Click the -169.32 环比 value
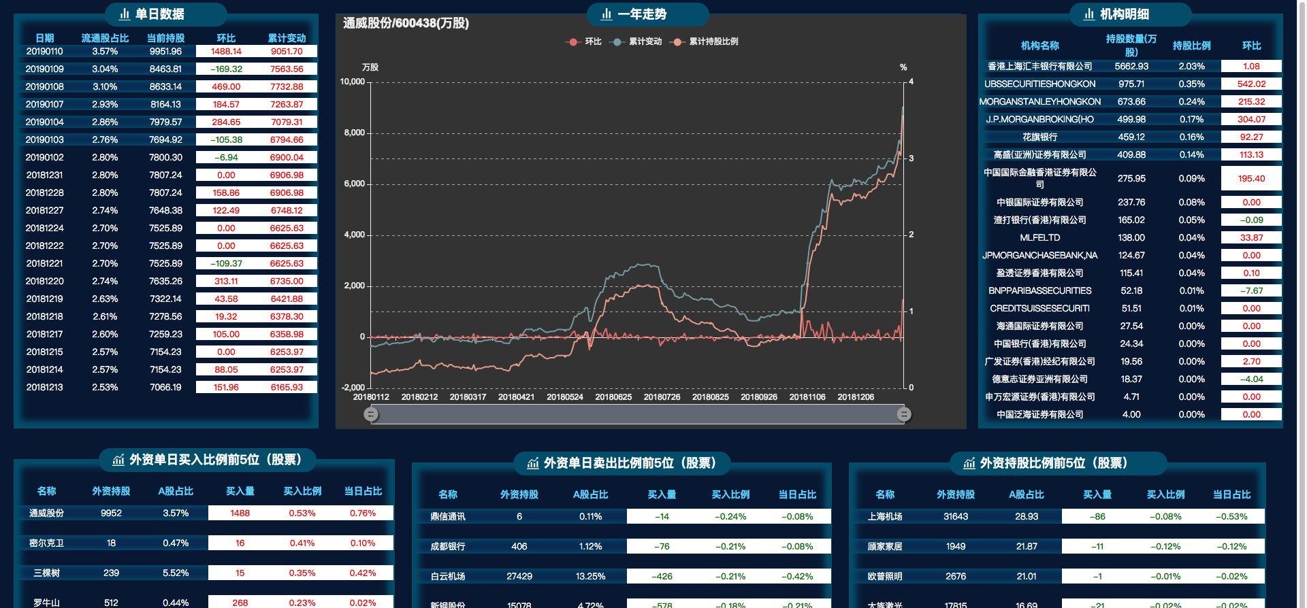This screenshot has width=1307, height=608. (226, 69)
